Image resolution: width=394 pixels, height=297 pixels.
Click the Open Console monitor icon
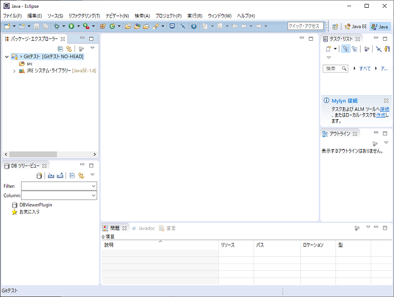(172, 26)
